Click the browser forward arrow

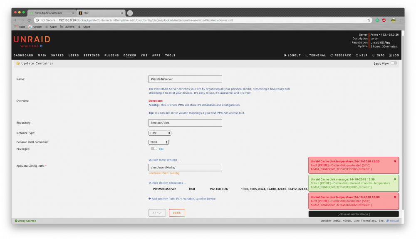pos(22,20)
